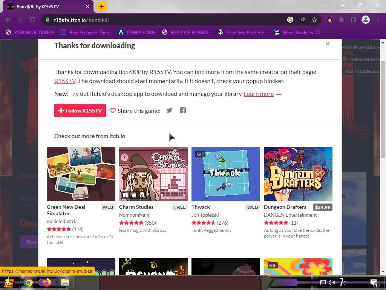Click the Google icon in the address bar
The image size is (386, 290).
coord(290,20)
